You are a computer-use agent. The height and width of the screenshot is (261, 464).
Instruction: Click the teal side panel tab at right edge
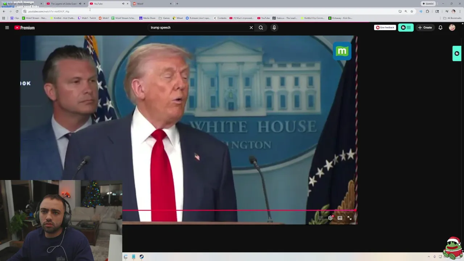(457, 54)
